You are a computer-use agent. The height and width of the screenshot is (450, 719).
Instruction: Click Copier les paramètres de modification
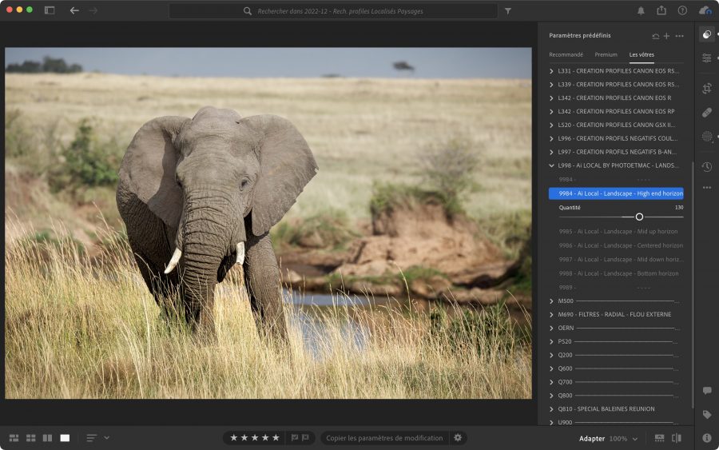click(x=384, y=438)
